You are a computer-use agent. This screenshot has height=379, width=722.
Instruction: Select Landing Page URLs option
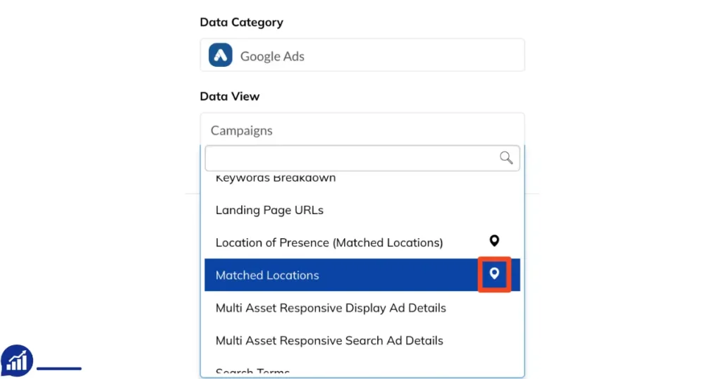click(362, 210)
